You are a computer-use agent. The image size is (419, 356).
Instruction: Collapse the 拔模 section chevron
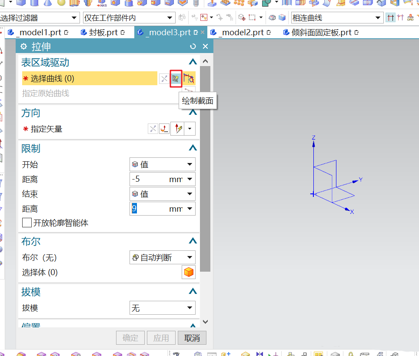(193, 292)
